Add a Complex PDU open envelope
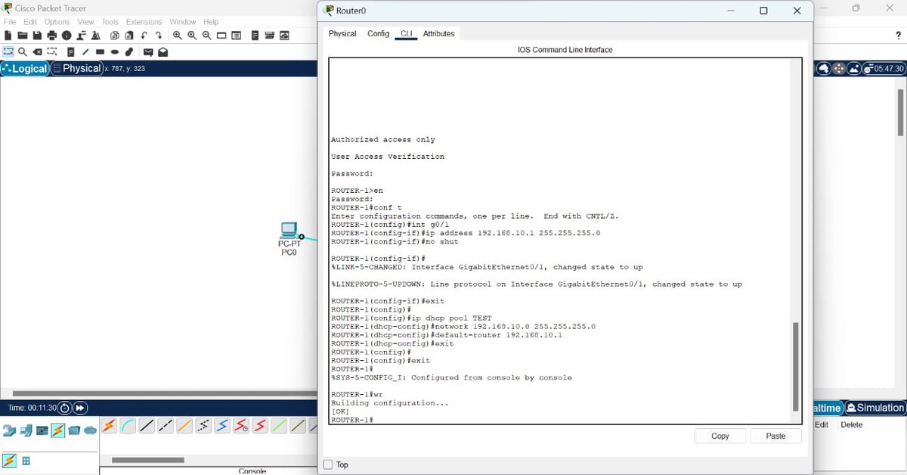Viewport: 907px width, 475px height. pos(163,52)
